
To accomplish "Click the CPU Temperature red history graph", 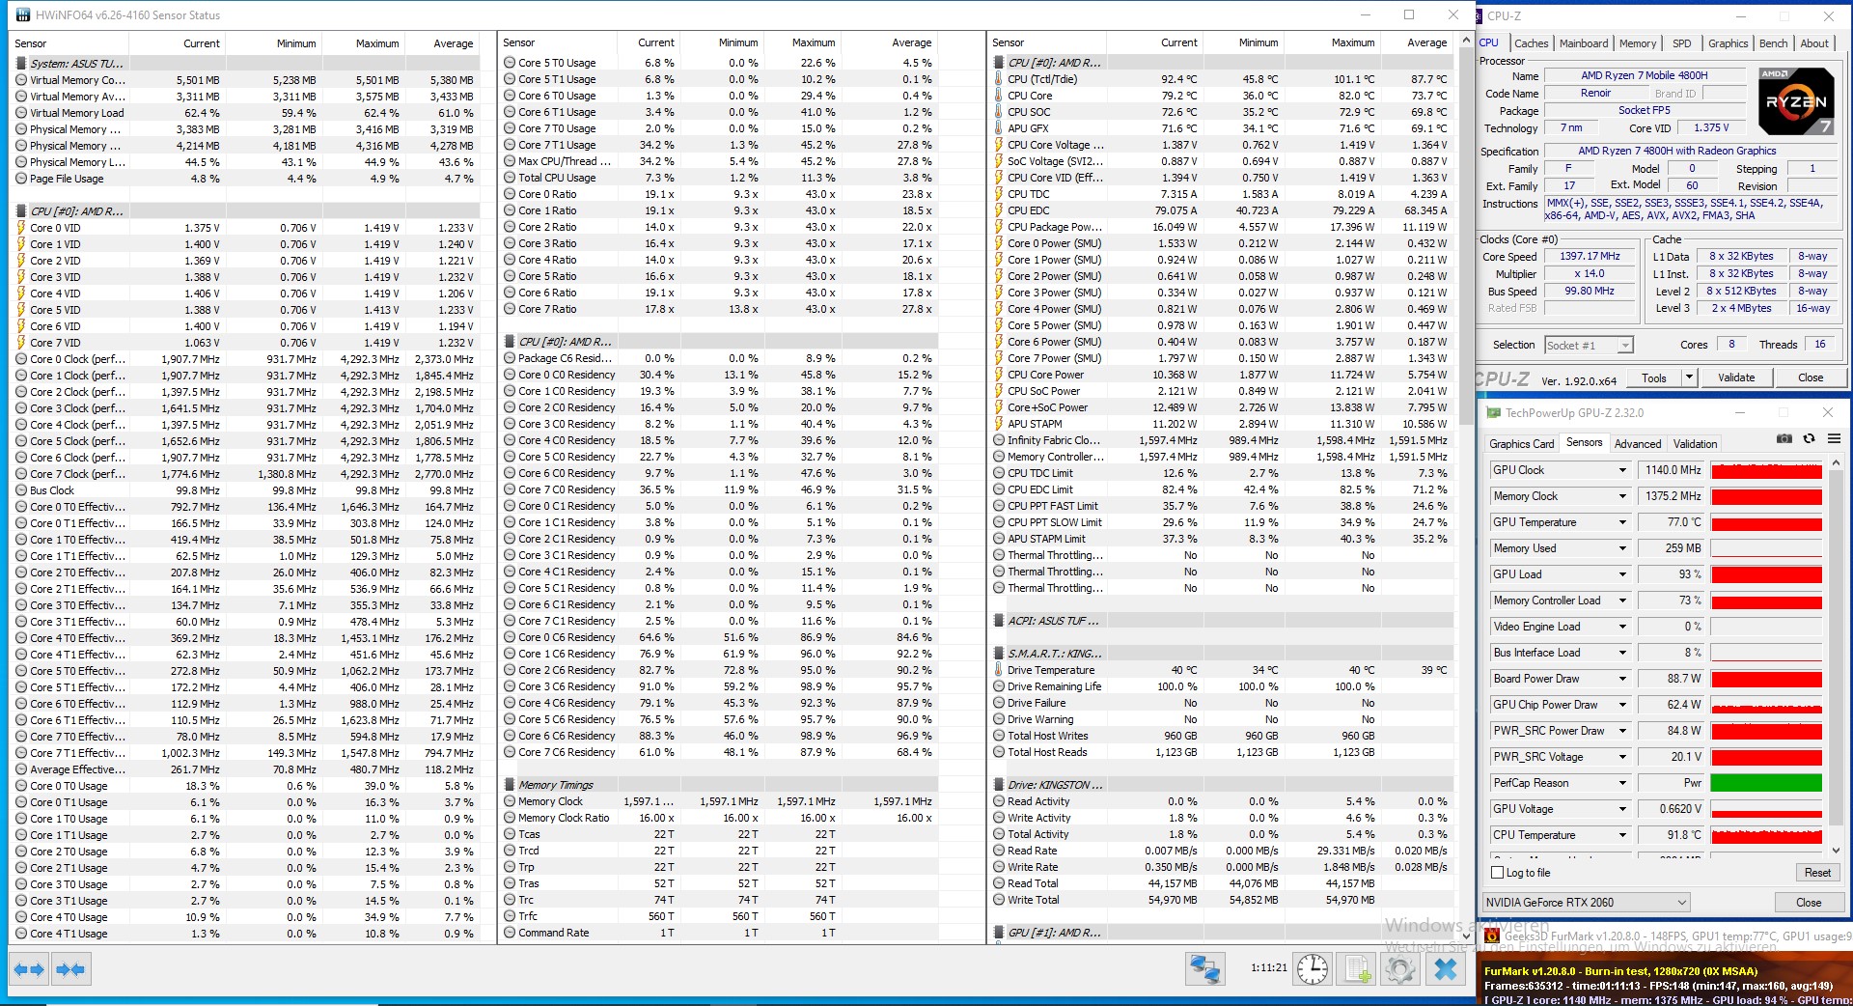I will (x=1766, y=835).
